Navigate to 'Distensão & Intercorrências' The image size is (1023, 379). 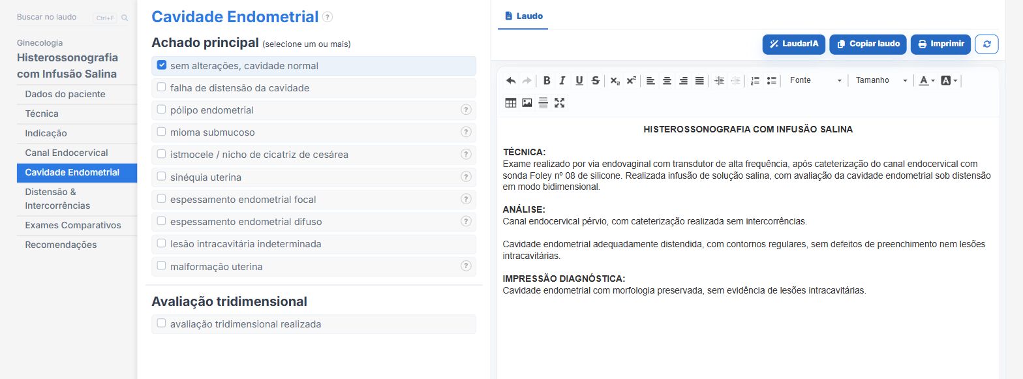point(77,199)
